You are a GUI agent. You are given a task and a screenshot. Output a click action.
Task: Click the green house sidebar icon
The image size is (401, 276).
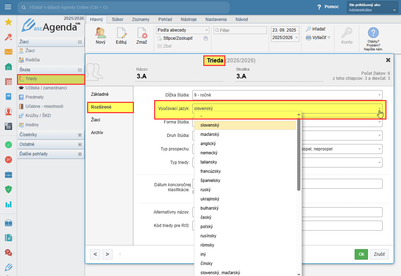click(x=9, y=67)
